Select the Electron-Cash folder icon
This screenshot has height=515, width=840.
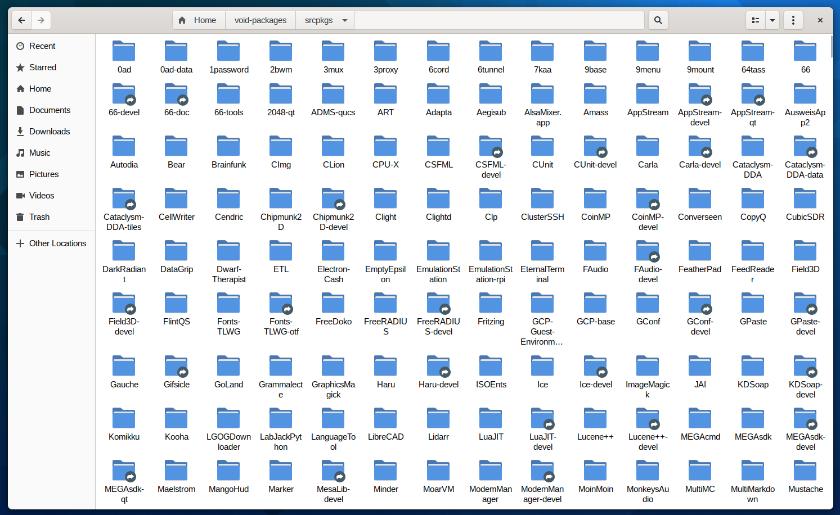tap(333, 250)
